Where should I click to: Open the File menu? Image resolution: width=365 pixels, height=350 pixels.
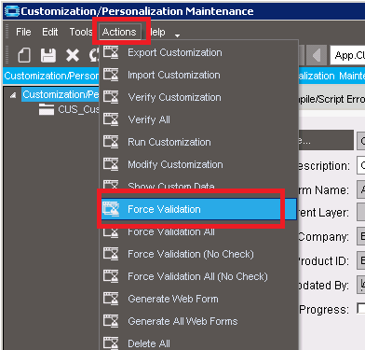(23, 32)
